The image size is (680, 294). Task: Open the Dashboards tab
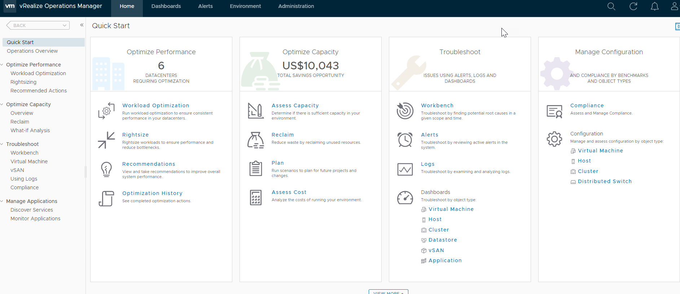(166, 6)
